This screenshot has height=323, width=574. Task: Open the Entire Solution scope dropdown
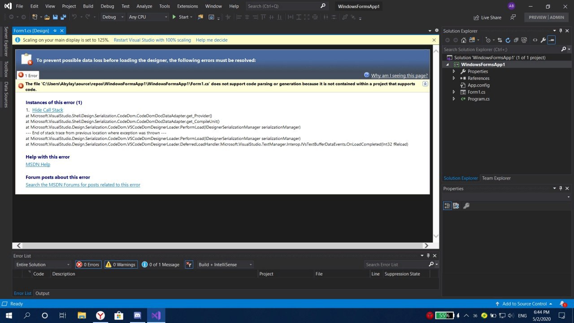43,265
